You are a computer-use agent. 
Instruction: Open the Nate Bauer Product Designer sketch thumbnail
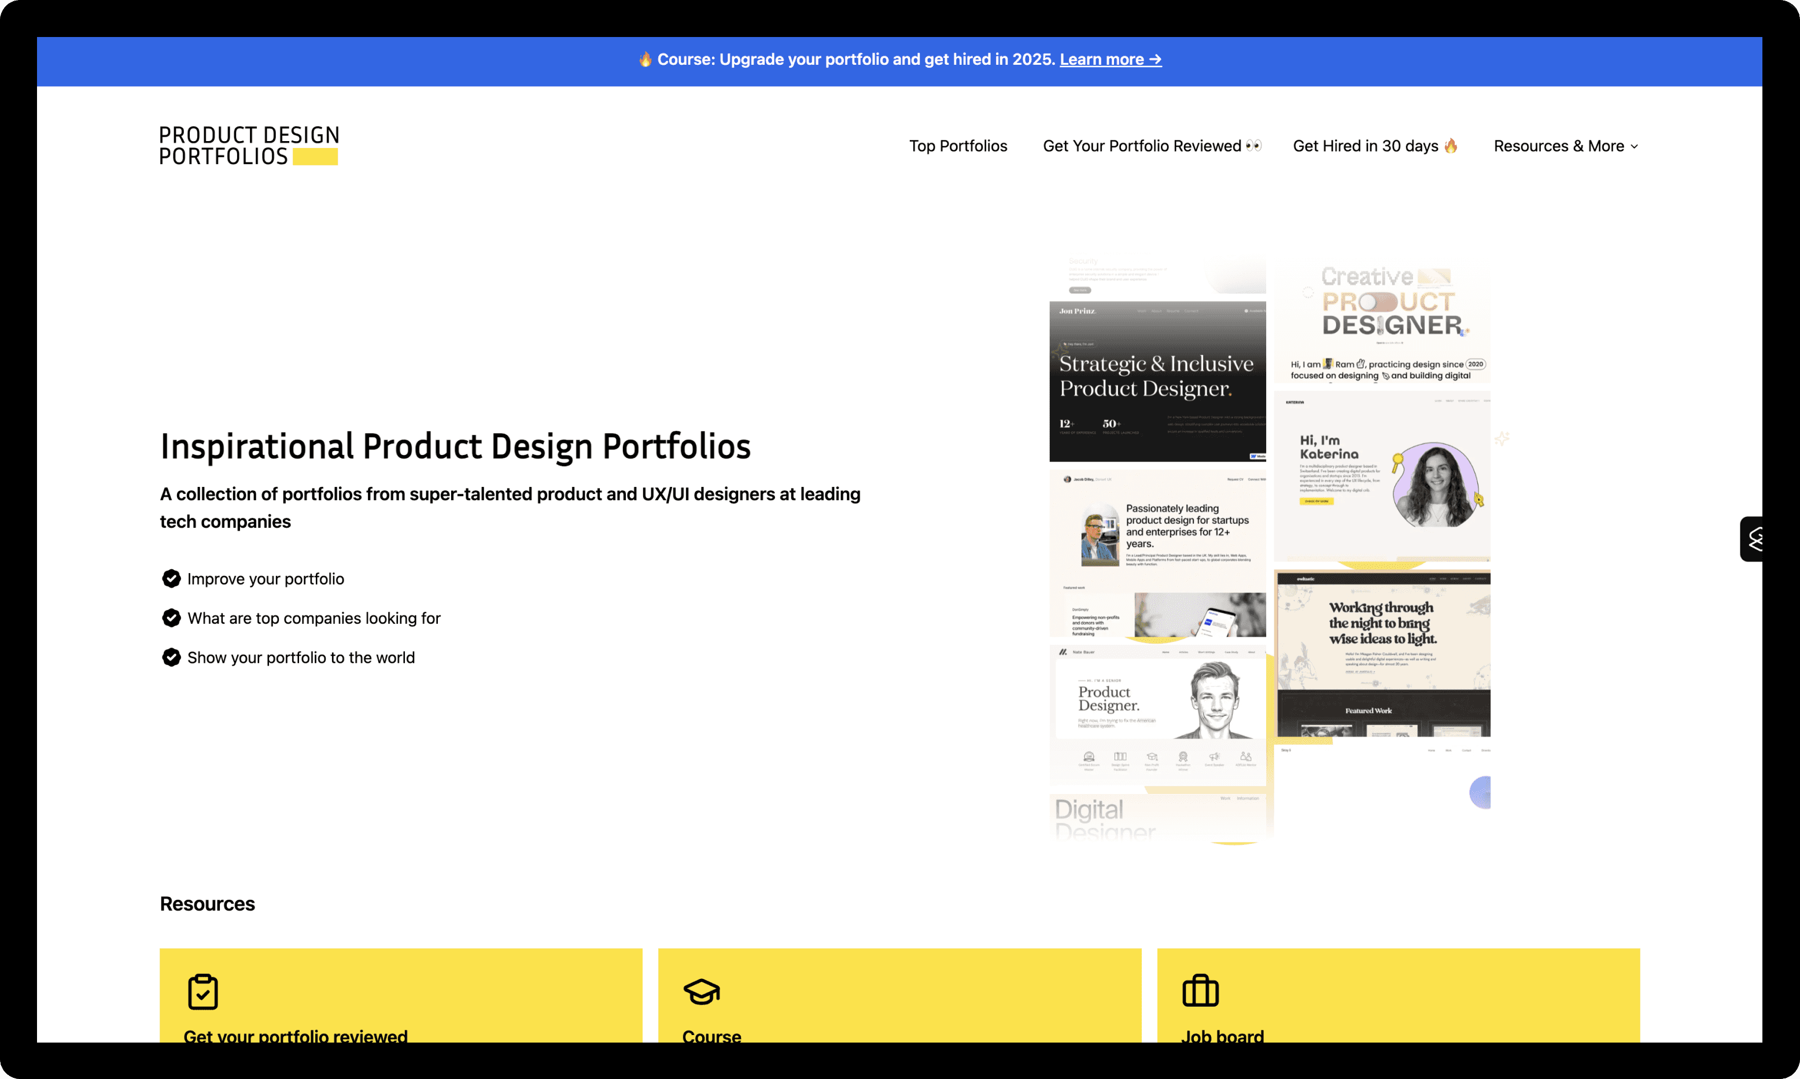pyautogui.click(x=1158, y=715)
